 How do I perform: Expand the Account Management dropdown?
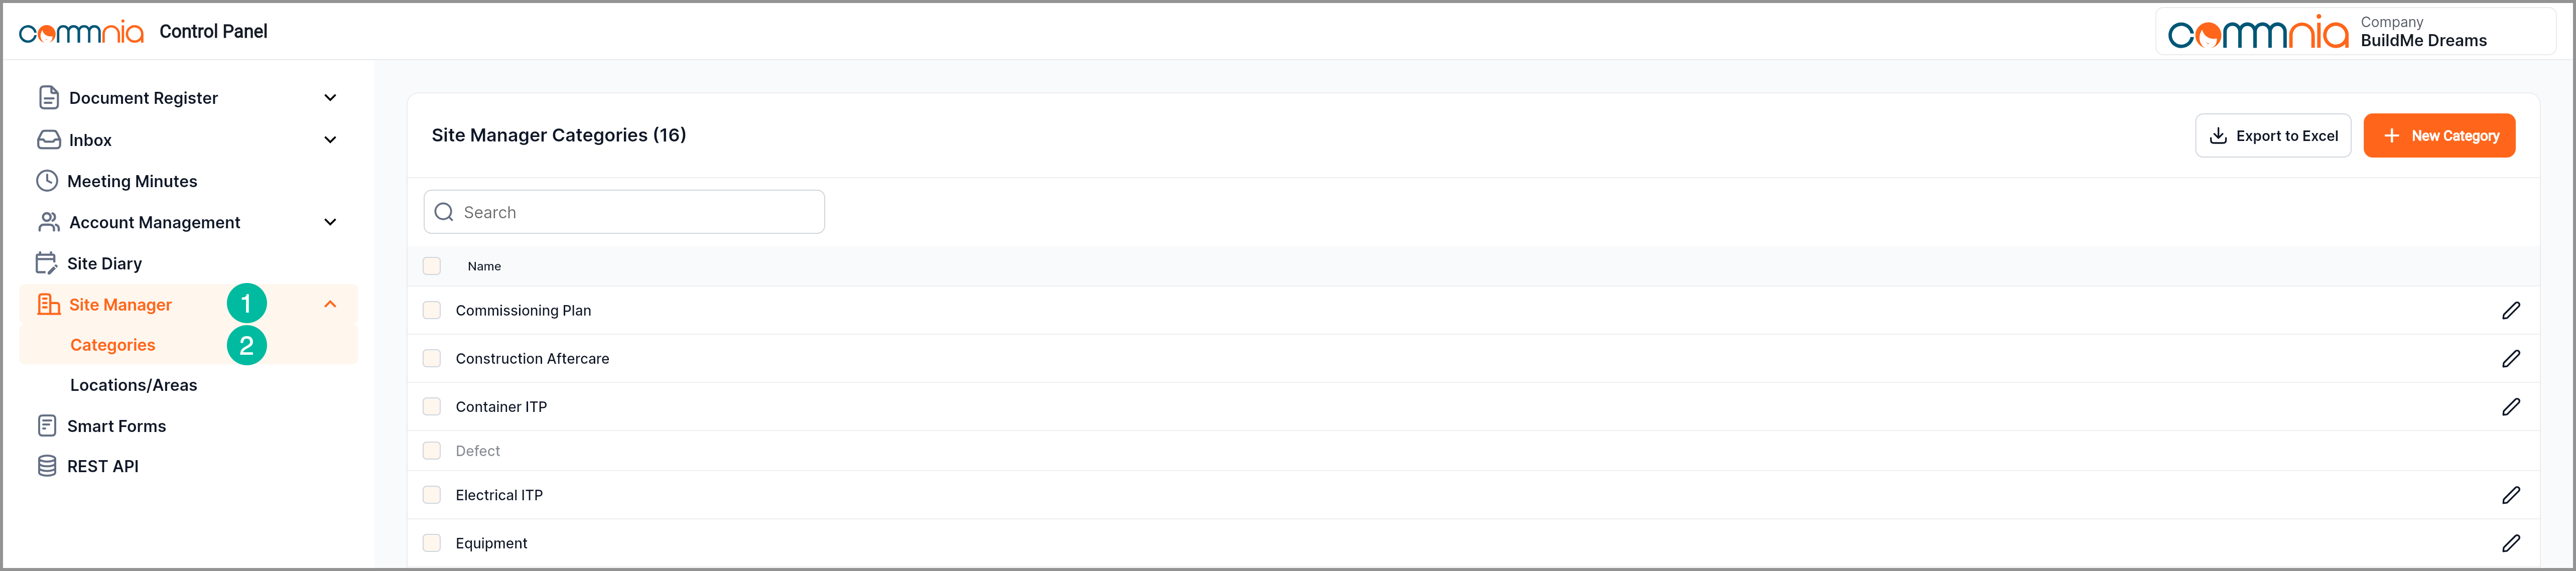330,222
